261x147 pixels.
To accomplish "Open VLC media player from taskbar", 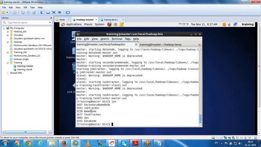I will click(88, 143).
